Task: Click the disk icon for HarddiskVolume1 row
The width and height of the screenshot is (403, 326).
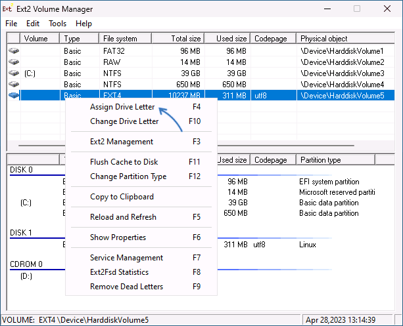Action: pos(14,51)
